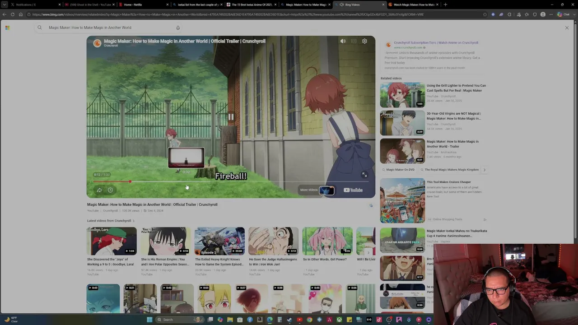Click the Crunchyroll channel name under the title
Viewport: 578px width, 325px height.
coord(110,211)
